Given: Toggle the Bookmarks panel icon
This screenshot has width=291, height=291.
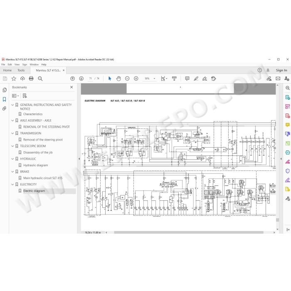Looking at the screenshot, I should (5, 99).
